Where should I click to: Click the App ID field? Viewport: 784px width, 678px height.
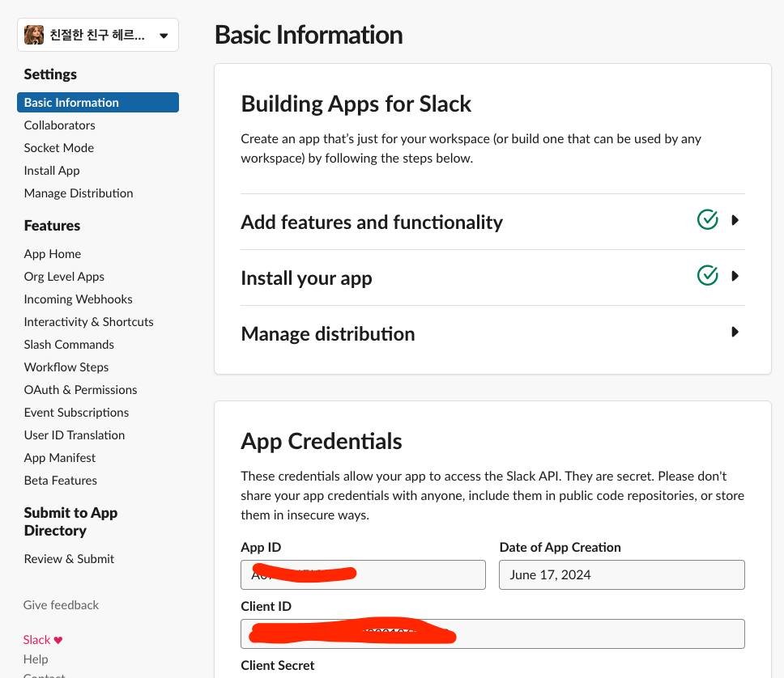pyautogui.click(x=363, y=574)
